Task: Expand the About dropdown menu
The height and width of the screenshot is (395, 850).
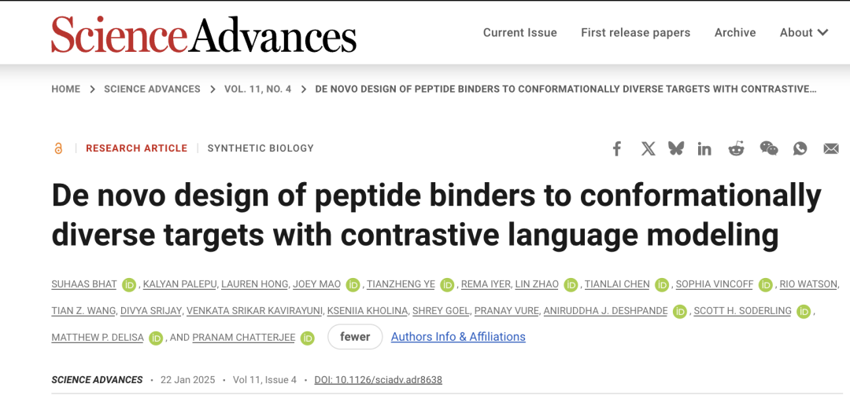Action: pos(804,32)
